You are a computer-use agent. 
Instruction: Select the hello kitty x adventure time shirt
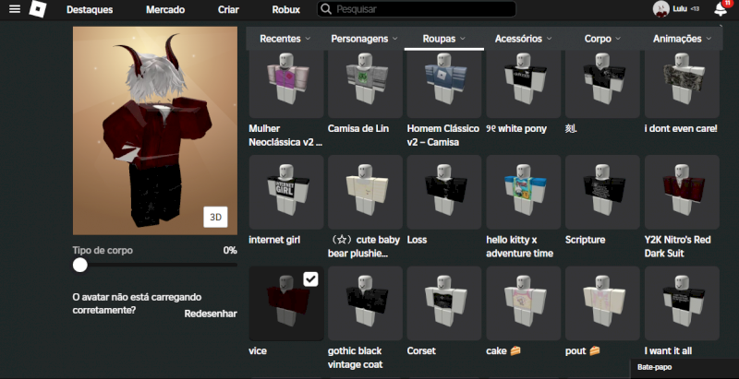pyautogui.click(x=522, y=192)
